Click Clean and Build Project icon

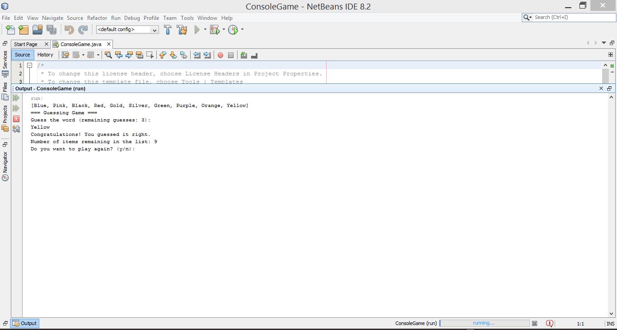point(182,30)
